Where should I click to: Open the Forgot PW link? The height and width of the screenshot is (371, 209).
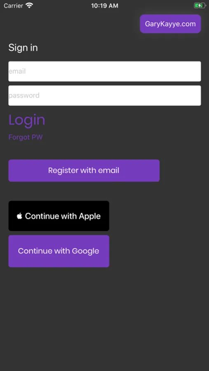(26, 137)
